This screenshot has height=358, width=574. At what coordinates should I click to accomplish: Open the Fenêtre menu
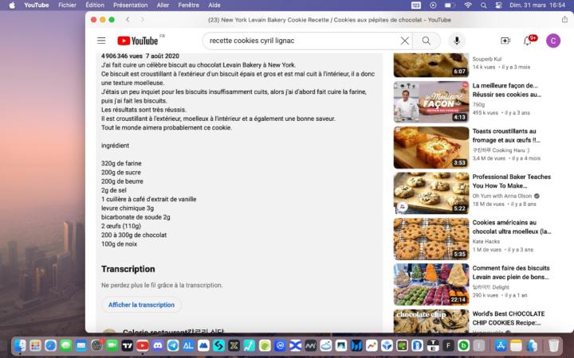(188, 5)
